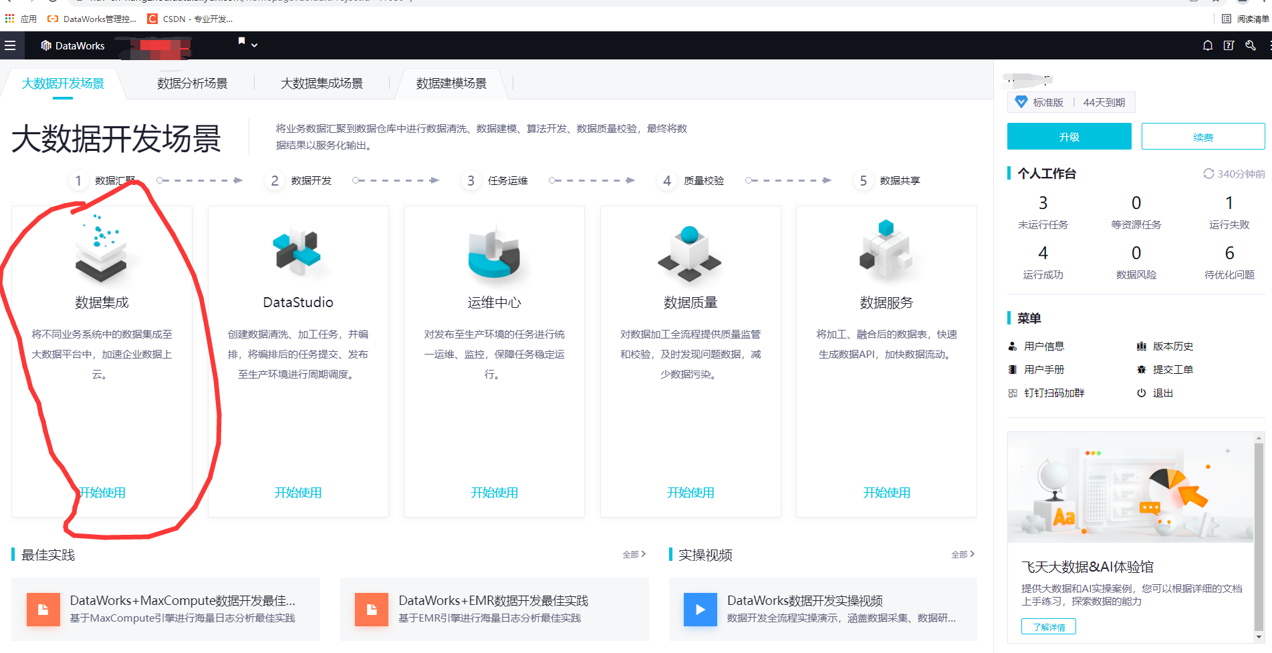This screenshot has height=653, width=1272.
Task: Click the 升级 button
Action: (x=1069, y=136)
